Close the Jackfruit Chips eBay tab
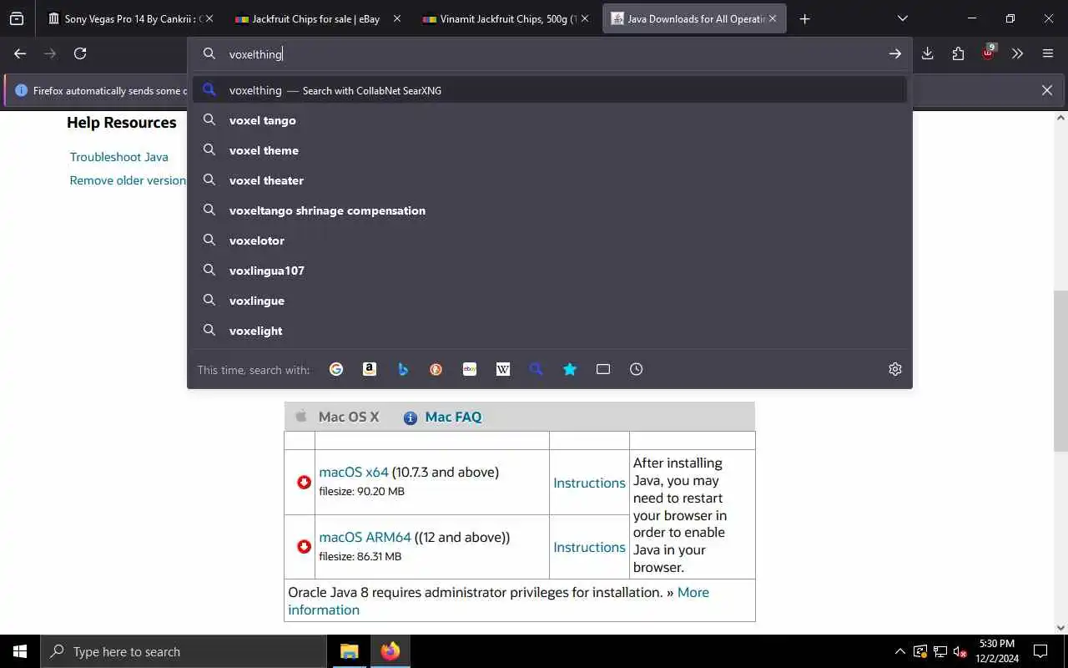This screenshot has width=1068, height=668. point(396,18)
